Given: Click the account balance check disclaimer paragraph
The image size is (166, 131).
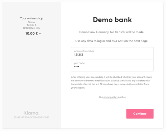Looking at the screenshot, I should click(x=111, y=82).
